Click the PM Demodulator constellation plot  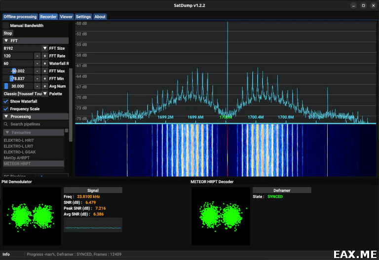coord(32,216)
